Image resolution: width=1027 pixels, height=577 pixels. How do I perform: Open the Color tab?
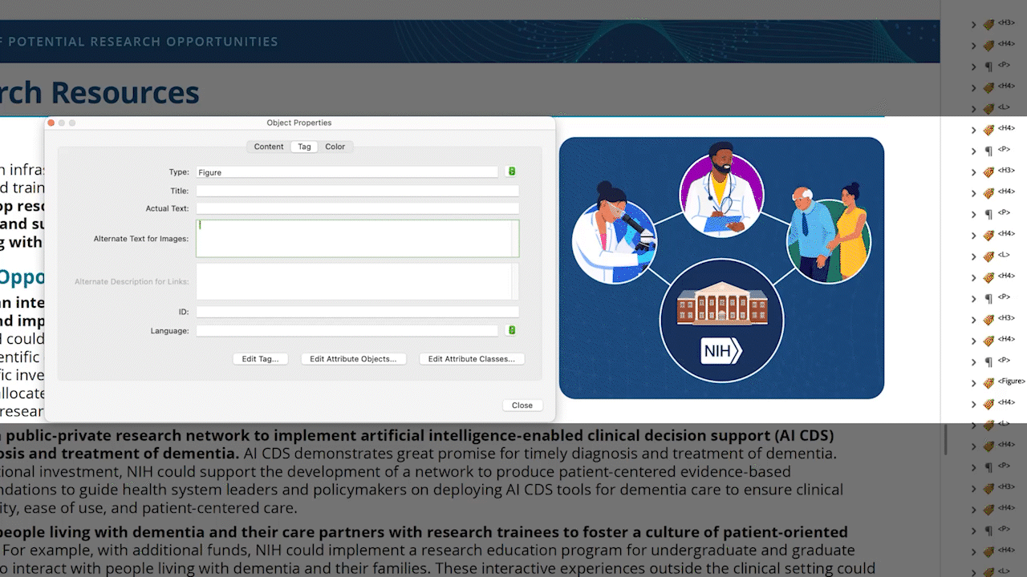(x=335, y=147)
